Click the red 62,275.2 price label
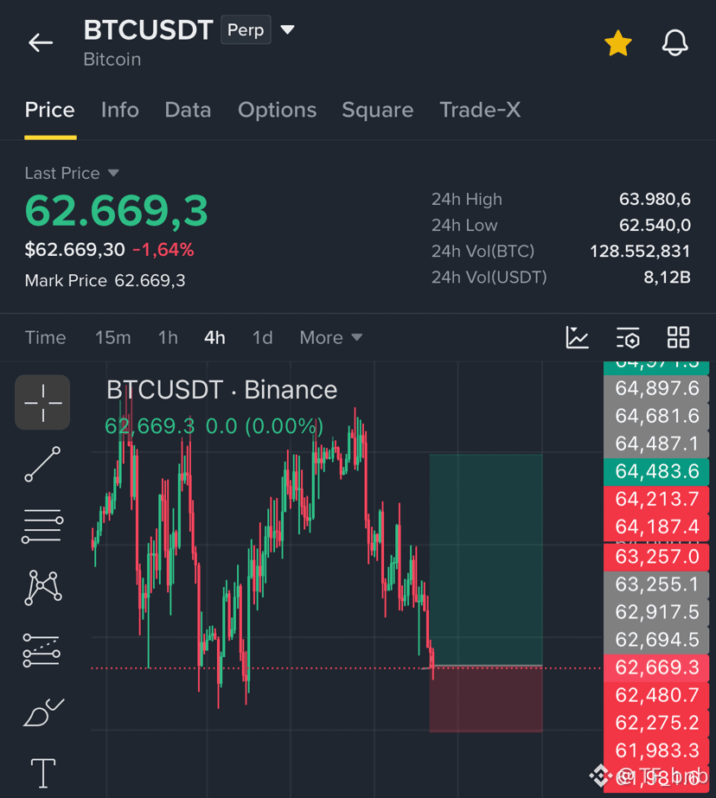The image size is (716, 798). [x=656, y=723]
